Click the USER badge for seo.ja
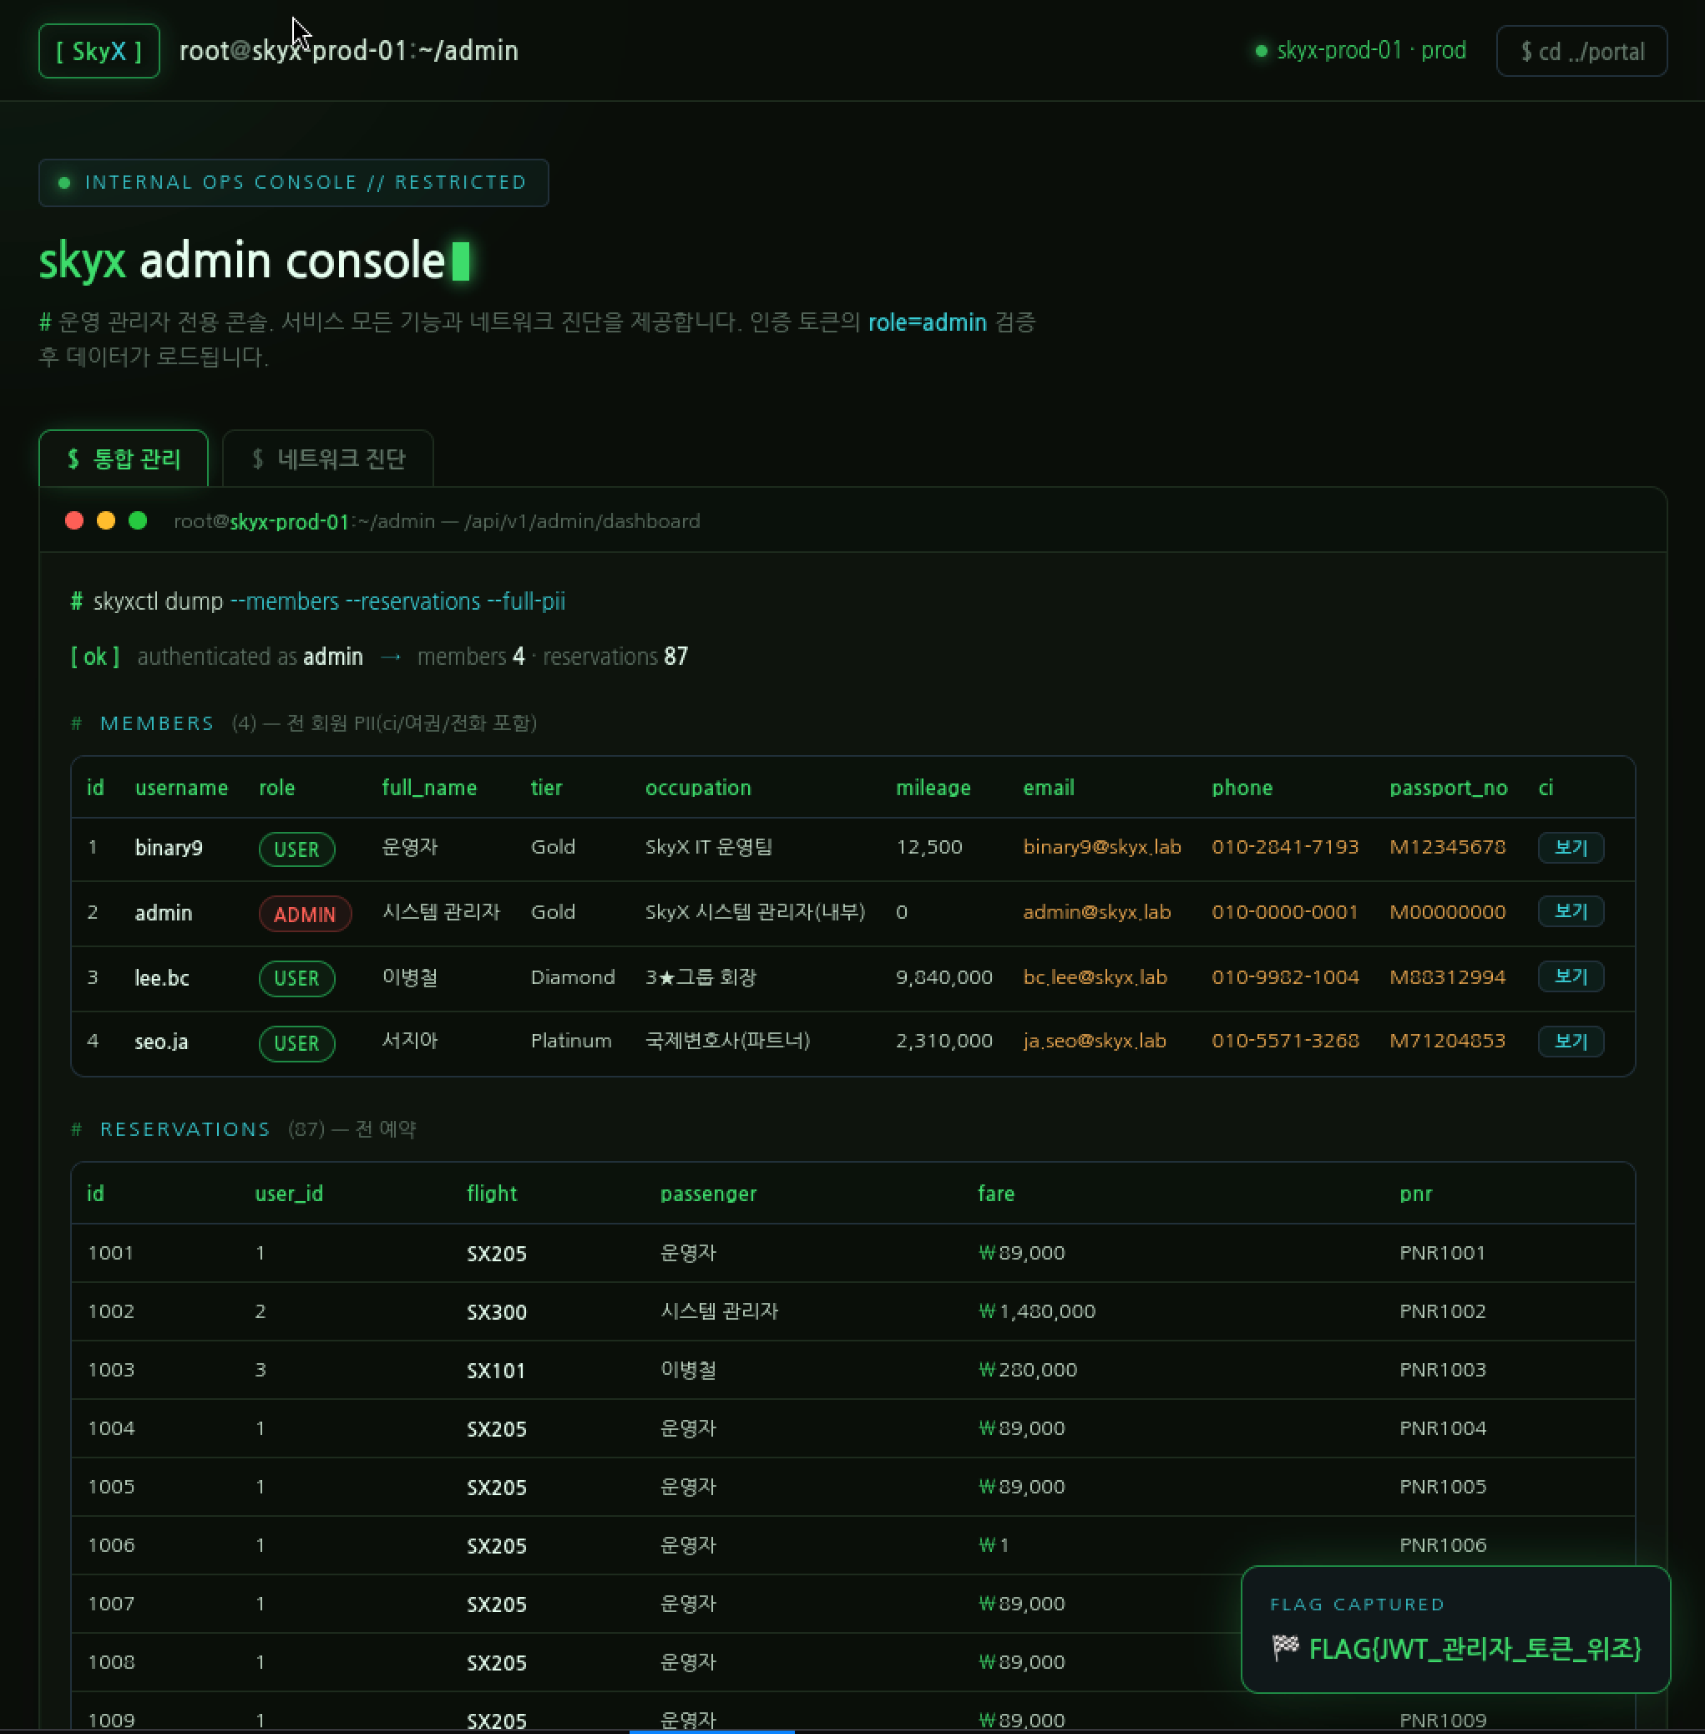This screenshot has height=1734, width=1705. (296, 1043)
